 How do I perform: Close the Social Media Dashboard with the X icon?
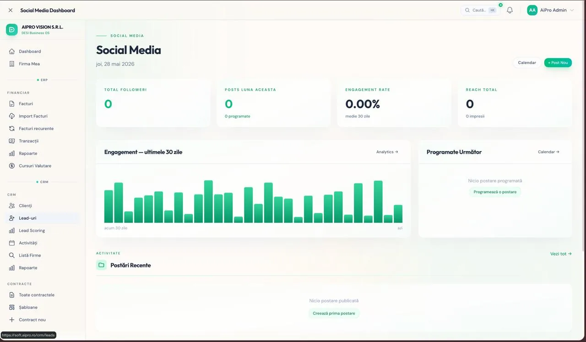(x=11, y=10)
